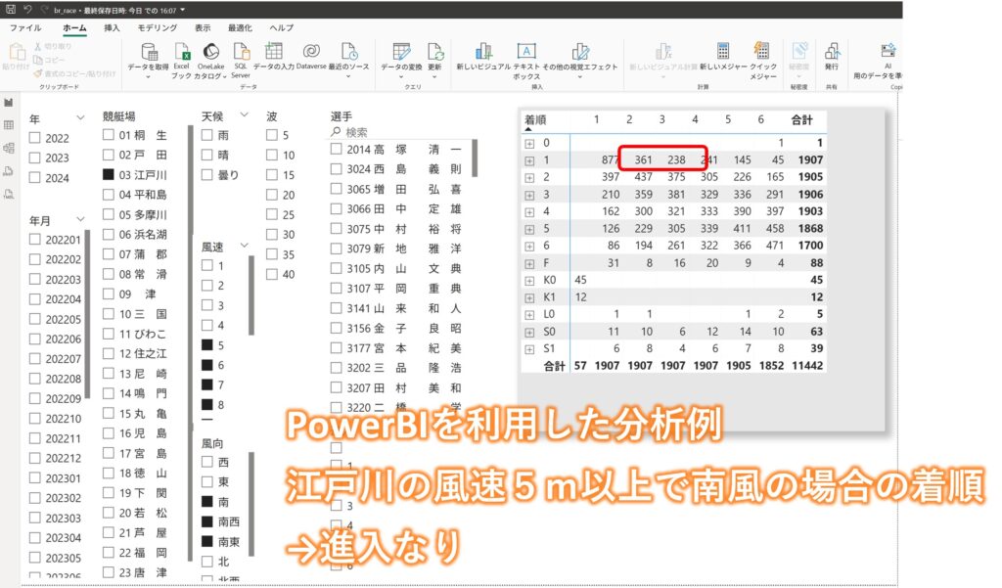Expand 風速 slicer dropdown chevron
Viewport: 1002px width, 588px height.
coord(244,245)
